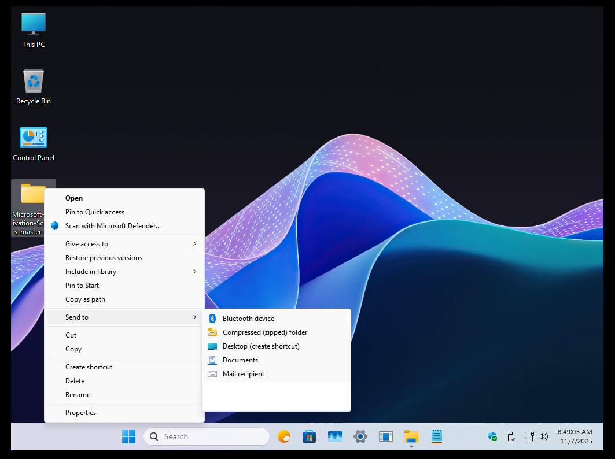
Task: Choose Copy from the context menu
Action: 124,349
